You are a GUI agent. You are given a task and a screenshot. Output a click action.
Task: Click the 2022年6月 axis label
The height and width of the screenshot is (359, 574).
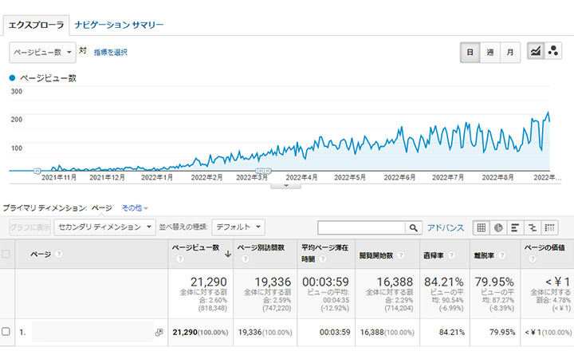coord(399,178)
